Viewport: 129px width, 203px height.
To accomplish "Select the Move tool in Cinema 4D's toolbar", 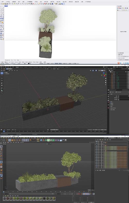I will pyautogui.click(x=10, y=140).
